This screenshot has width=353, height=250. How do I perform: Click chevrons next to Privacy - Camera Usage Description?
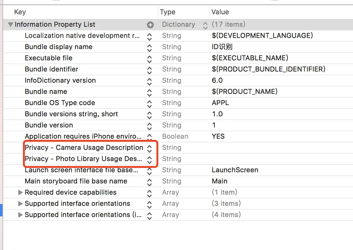[149, 147]
